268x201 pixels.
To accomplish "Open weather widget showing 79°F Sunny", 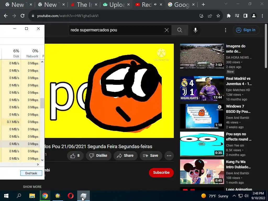I will pos(215,196).
